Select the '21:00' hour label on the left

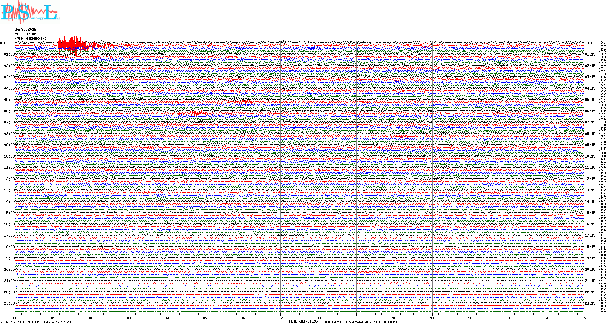click(x=9, y=281)
